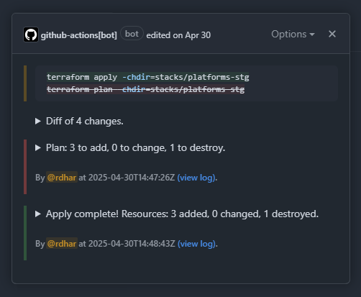Click the triangle icon before Apply complete
The width and height of the screenshot is (361, 297).
pyautogui.click(x=38, y=214)
